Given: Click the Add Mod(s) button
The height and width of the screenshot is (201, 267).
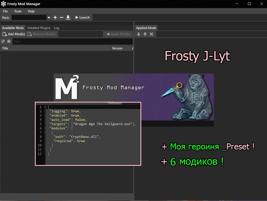Looking at the screenshot, I should (x=14, y=34).
